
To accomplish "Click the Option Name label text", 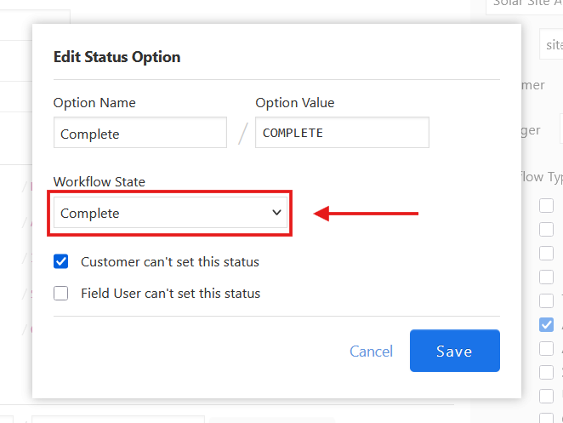I will [x=94, y=103].
